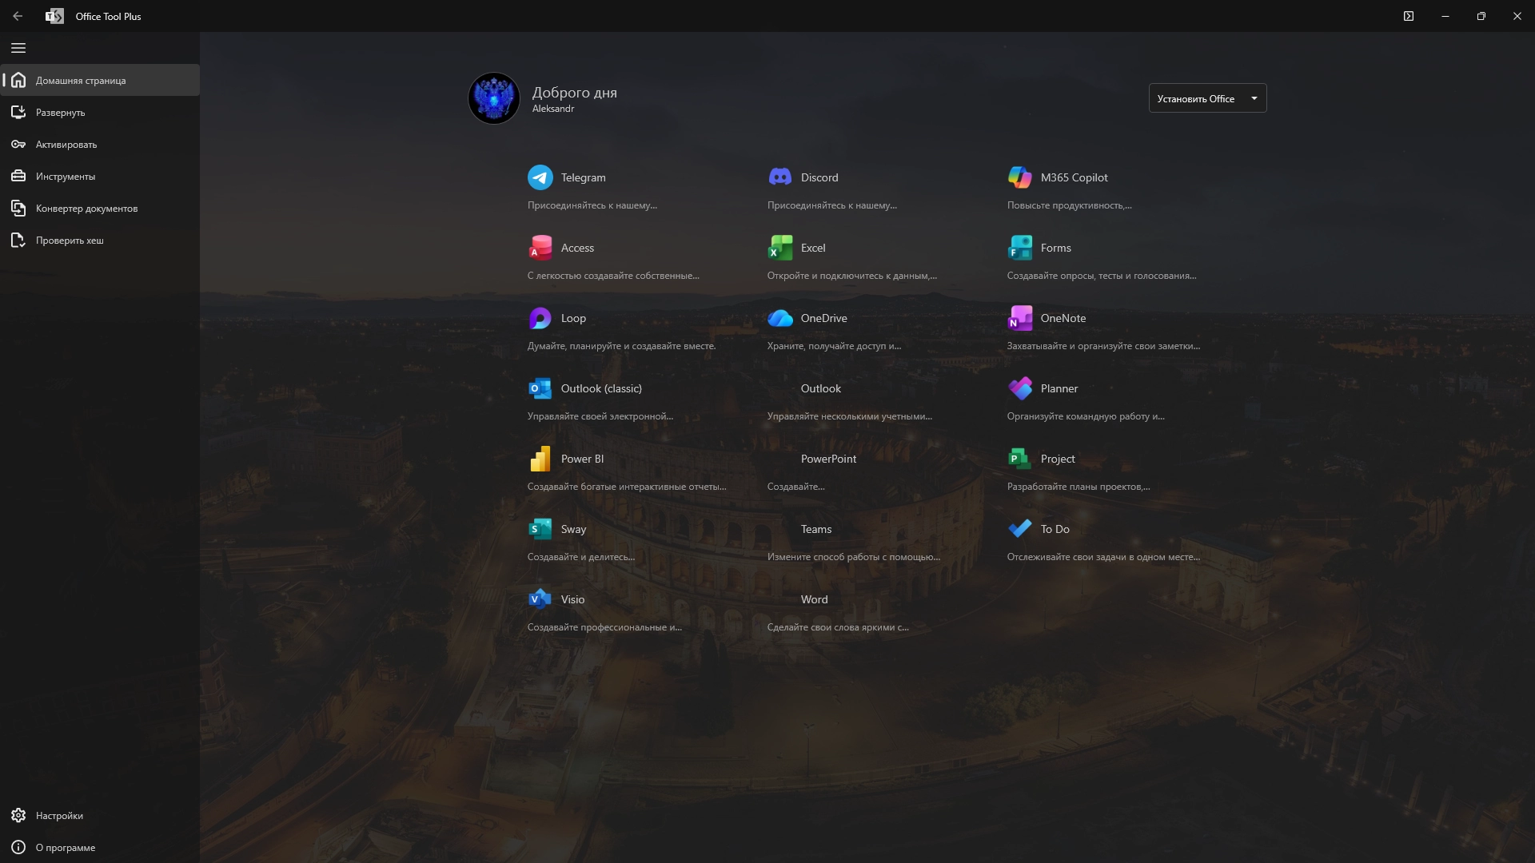Viewport: 1535px width, 863px height.
Task: Open Инструменты from the sidebar
Action: click(65, 177)
